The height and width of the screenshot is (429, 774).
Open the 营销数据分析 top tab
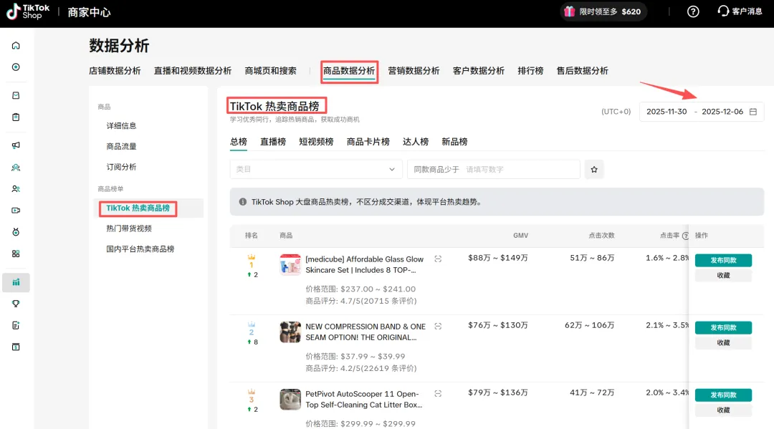(x=414, y=71)
